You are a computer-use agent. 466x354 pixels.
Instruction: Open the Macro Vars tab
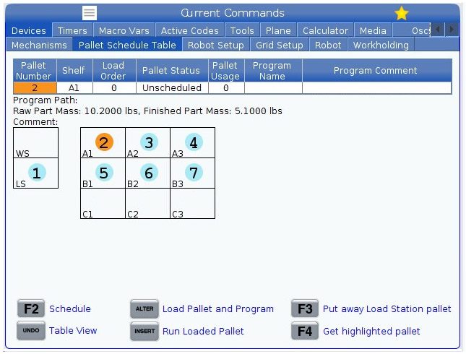tap(124, 31)
